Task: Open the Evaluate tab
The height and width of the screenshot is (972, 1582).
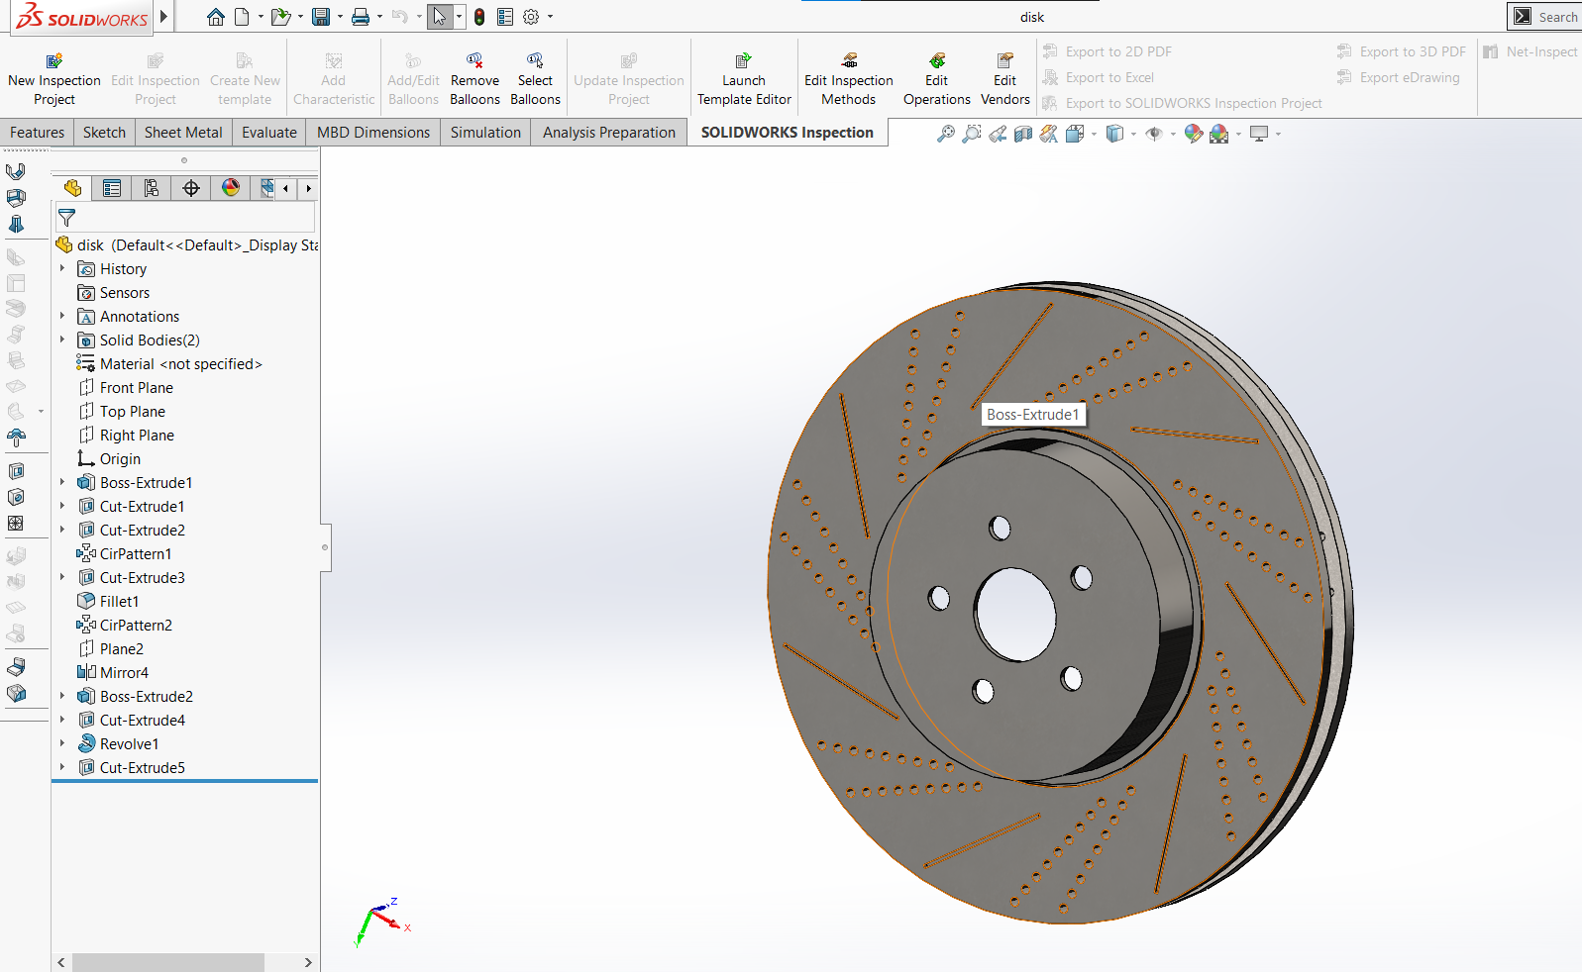Action: [x=269, y=133]
